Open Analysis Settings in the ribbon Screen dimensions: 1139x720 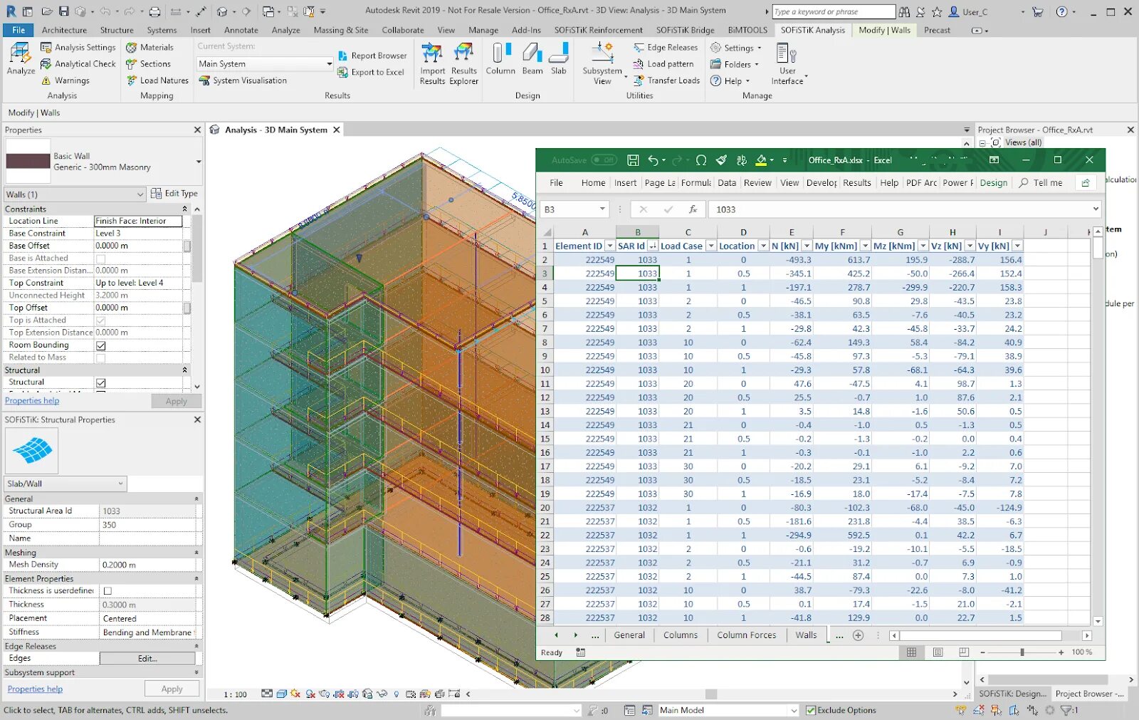click(78, 47)
